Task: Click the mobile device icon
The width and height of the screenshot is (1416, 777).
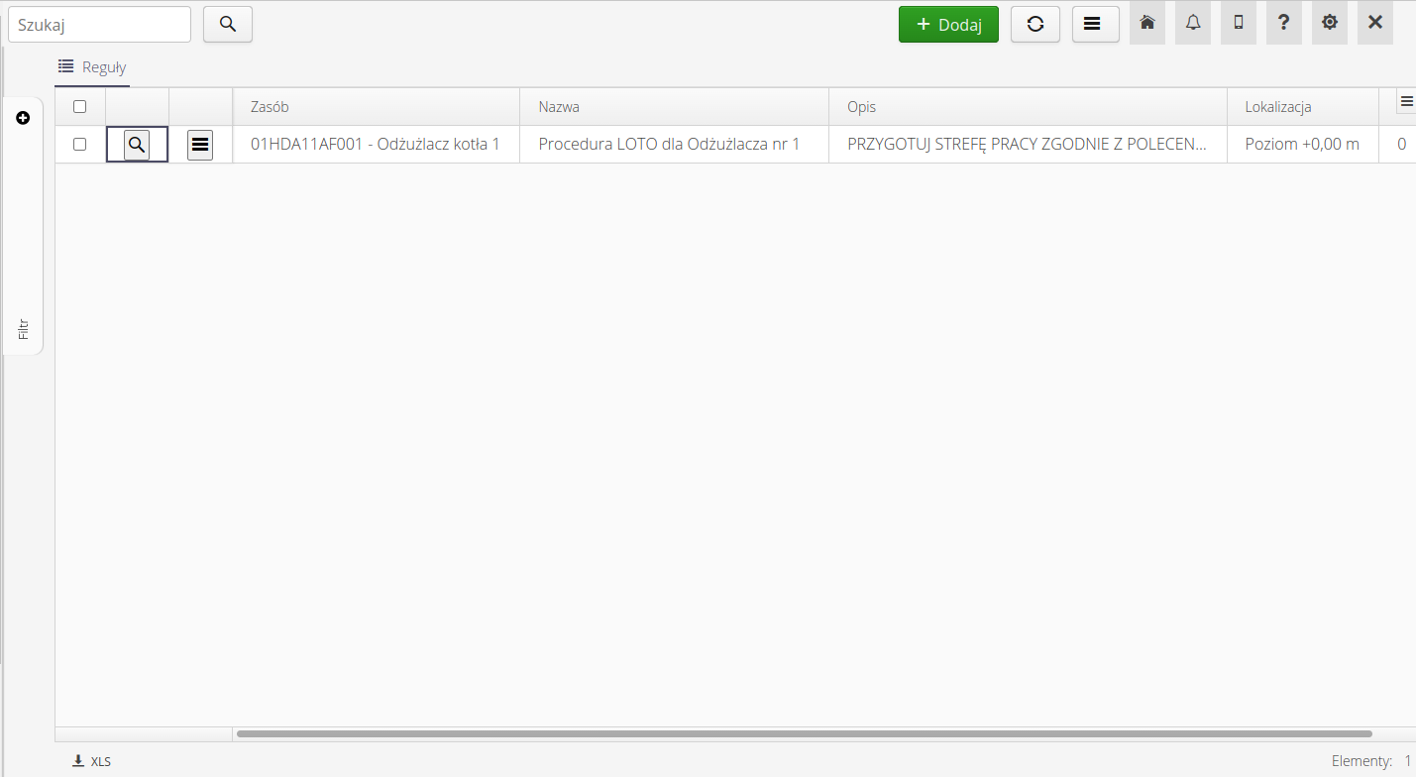Action: click(1239, 23)
